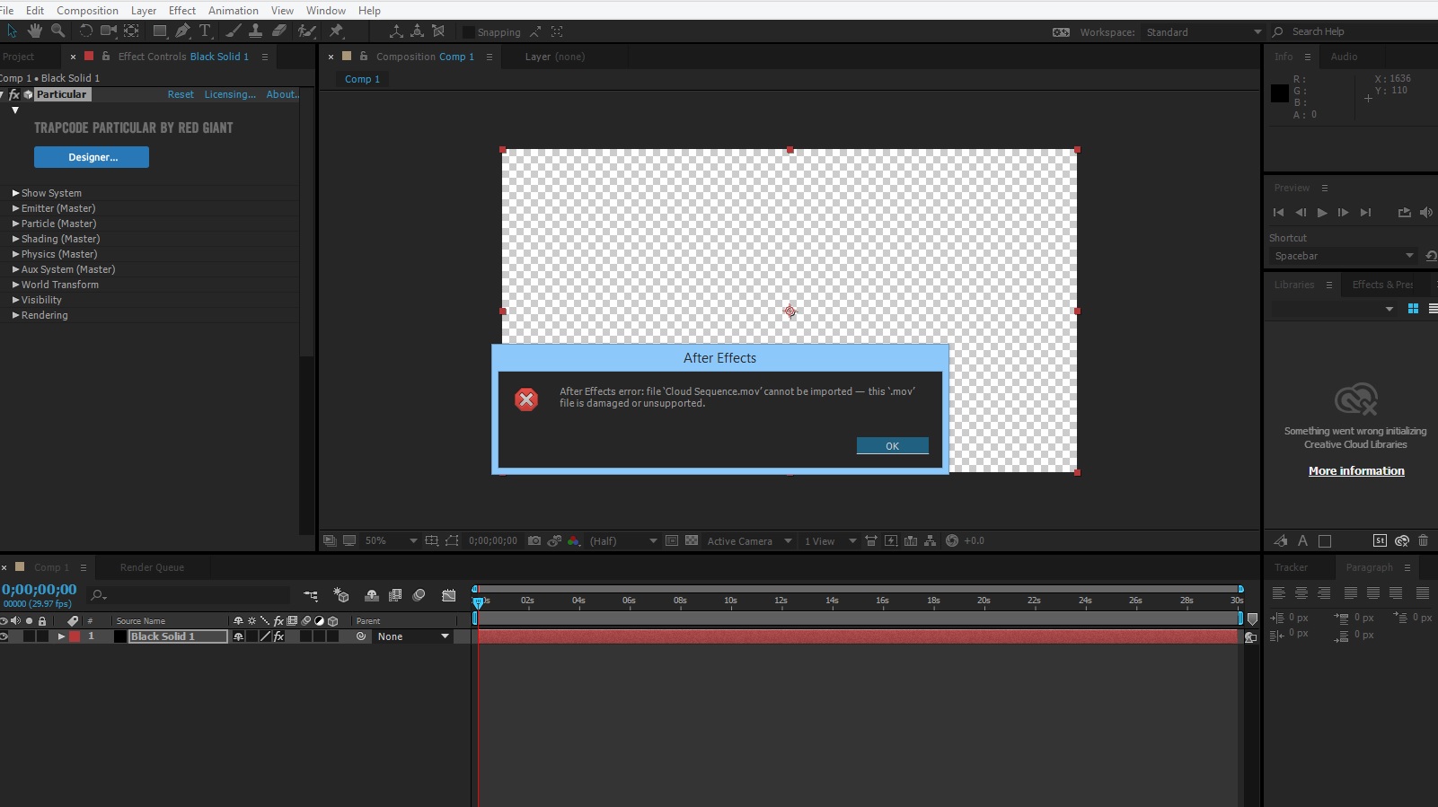This screenshot has height=807, width=1438.
Task: Toggle the Particular effect fx switch
Action: [14, 94]
